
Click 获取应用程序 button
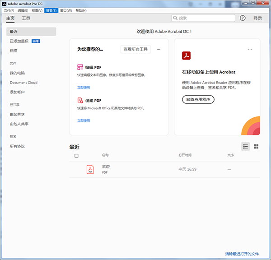pos(198,99)
